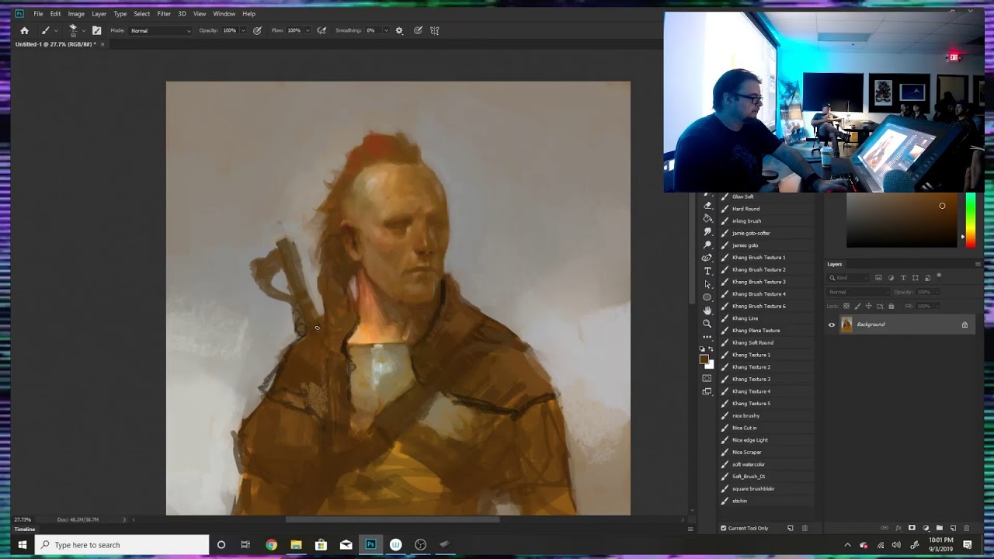Click the foreground brown color swatch

pos(704,359)
